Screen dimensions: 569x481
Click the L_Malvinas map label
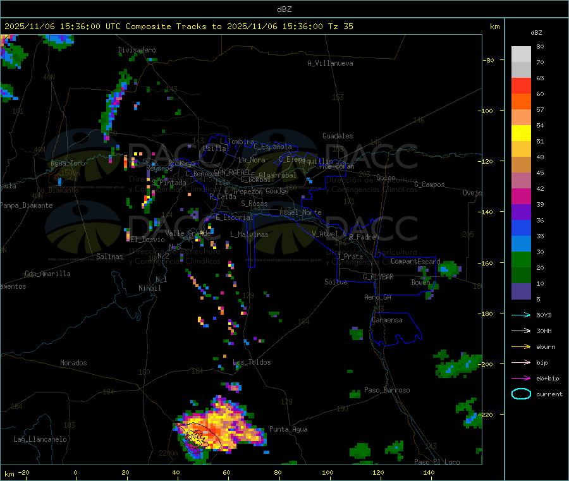(x=249, y=234)
